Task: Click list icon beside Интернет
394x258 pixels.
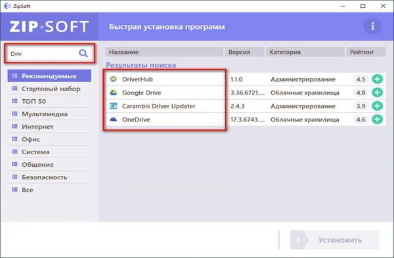Action: [x=14, y=126]
